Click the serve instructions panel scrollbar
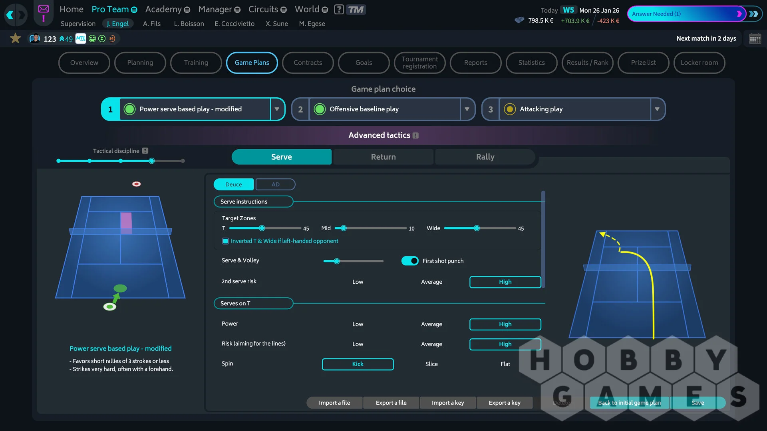 click(x=543, y=239)
